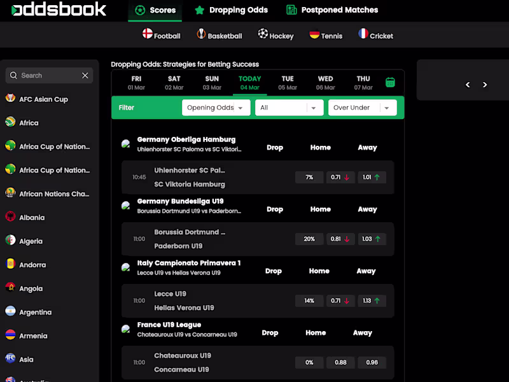This screenshot has height=382, width=509.
Task: Expand the All filter dropdown
Action: click(289, 108)
